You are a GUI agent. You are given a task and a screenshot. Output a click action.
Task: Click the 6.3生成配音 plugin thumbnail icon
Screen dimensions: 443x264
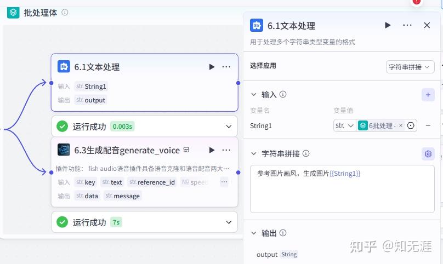coord(64,150)
